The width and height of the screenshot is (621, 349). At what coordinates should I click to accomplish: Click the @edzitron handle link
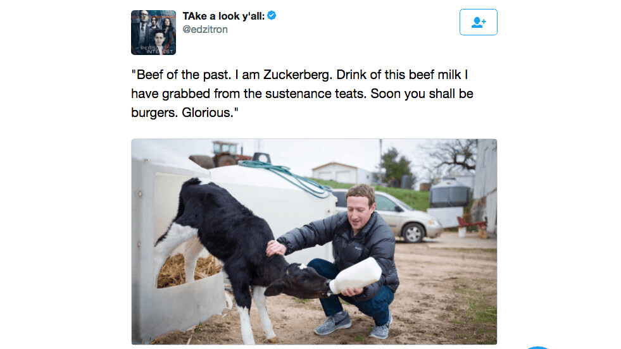click(204, 29)
